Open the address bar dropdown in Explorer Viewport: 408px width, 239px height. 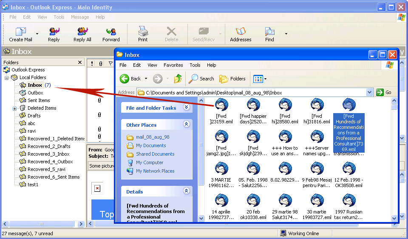[x=369, y=92]
